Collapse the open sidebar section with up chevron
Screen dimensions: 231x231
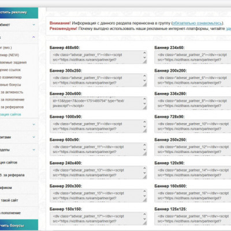(33, 37)
